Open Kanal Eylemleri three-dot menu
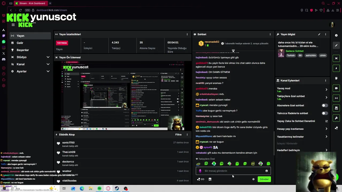The height and width of the screenshot is (192, 342). click(325, 81)
